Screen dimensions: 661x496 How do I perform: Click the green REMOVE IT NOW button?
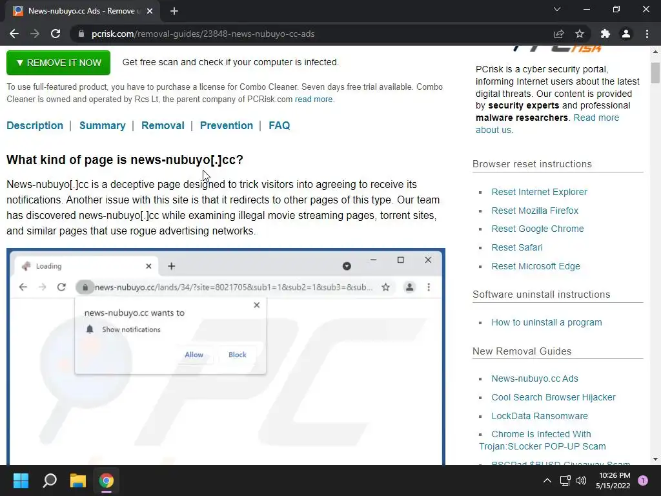58,63
